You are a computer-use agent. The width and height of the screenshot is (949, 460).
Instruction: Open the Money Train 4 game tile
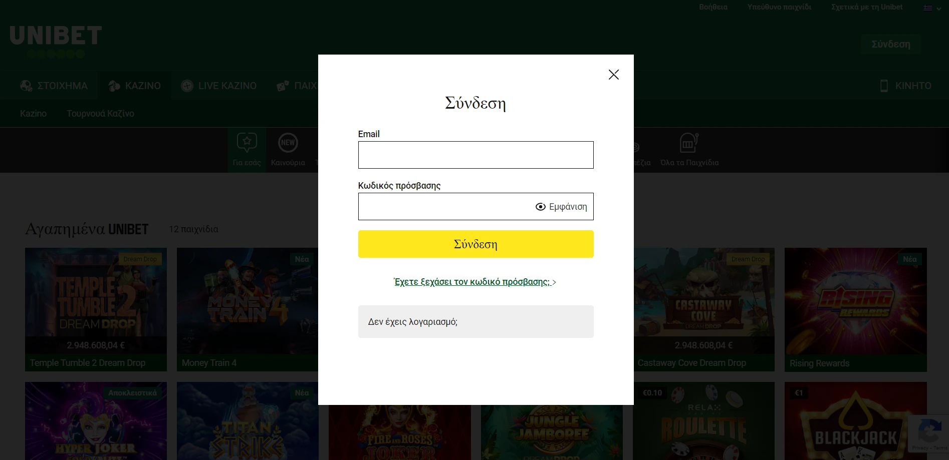pyautogui.click(x=248, y=309)
